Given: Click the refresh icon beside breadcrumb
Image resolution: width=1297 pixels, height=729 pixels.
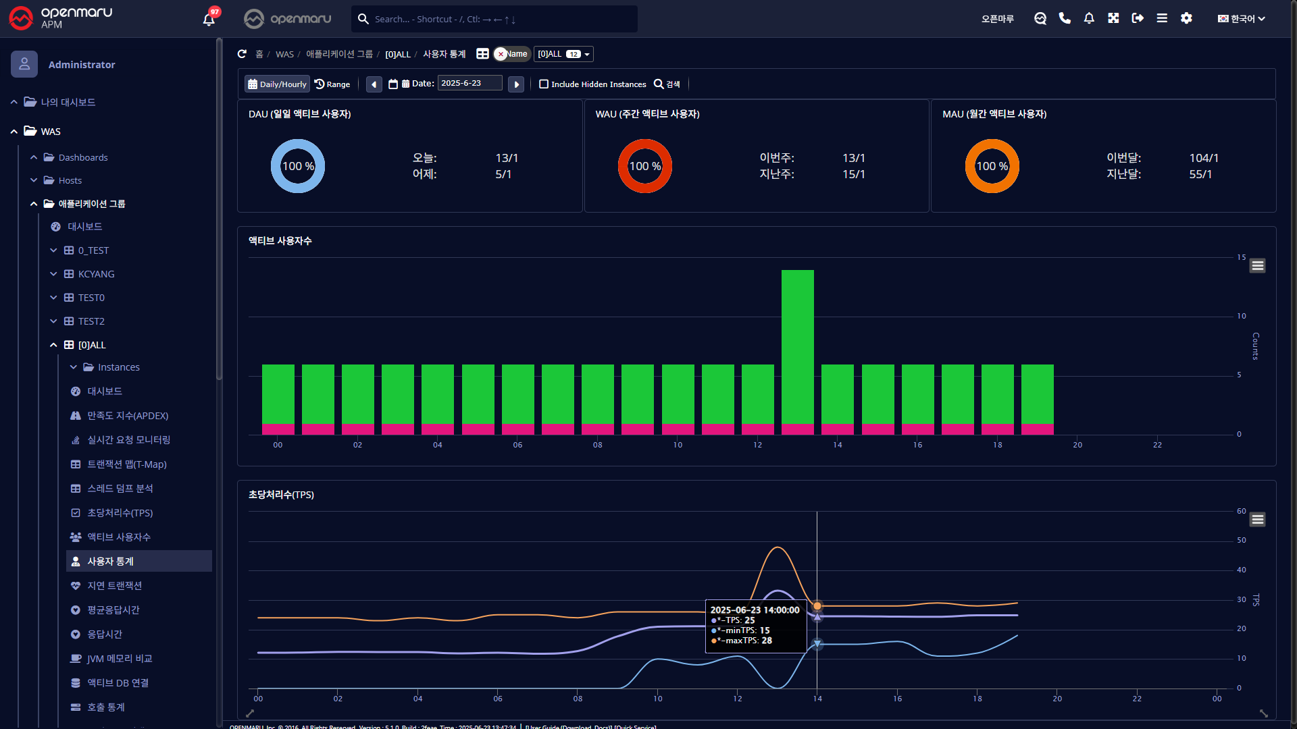Looking at the screenshot, I should tap(242, 54).
